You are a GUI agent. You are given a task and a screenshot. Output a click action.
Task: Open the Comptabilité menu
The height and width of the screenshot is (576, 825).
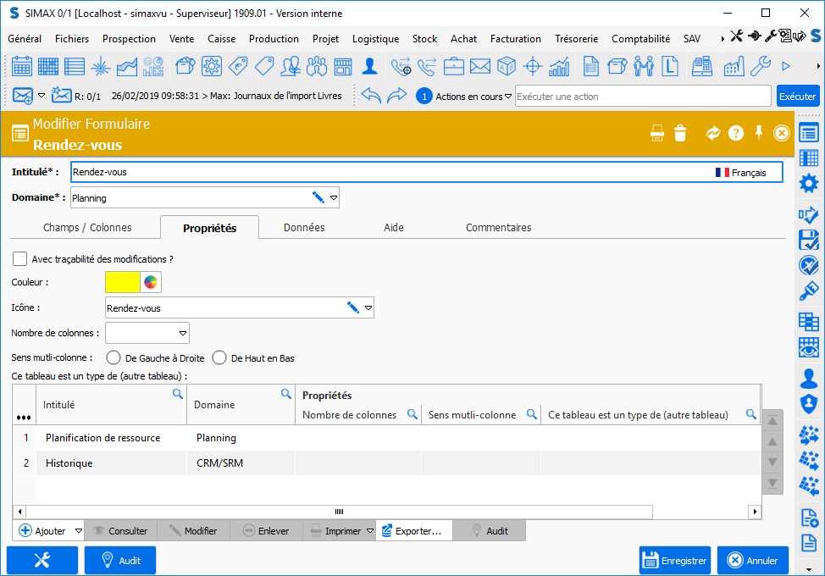tap(640, 39)
